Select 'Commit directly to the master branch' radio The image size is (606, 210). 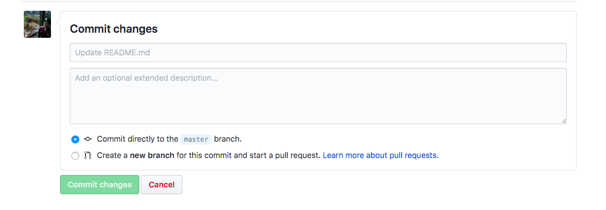click(75, 139)
